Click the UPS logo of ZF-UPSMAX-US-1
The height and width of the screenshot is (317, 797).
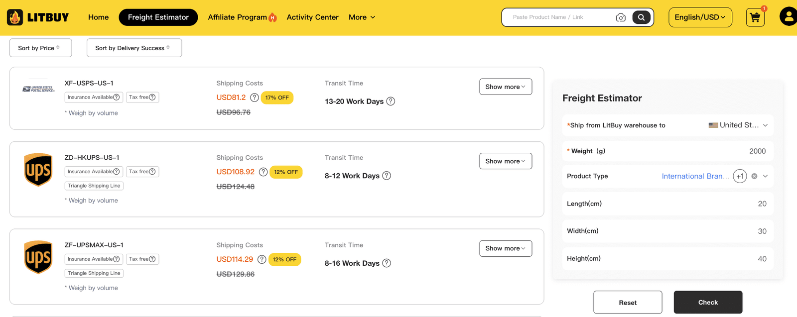[x=38, y=257]
